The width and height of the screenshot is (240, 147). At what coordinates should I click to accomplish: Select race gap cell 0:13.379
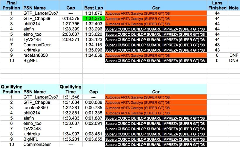point(71,18)
